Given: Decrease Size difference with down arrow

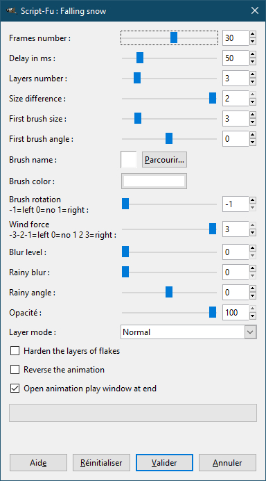Looking at the screenshot, I should tap(253, 102).
